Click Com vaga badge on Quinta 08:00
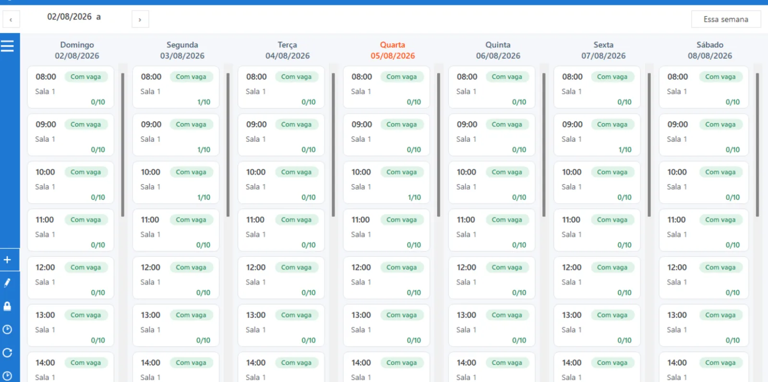The width and height of the screenshot is (768, 382). point(507,77)
